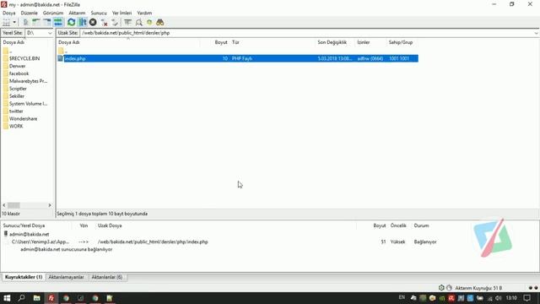540x304 pixels.
Task: Expand the Uzak Site path dropdown
Action: tap(537, 33)
